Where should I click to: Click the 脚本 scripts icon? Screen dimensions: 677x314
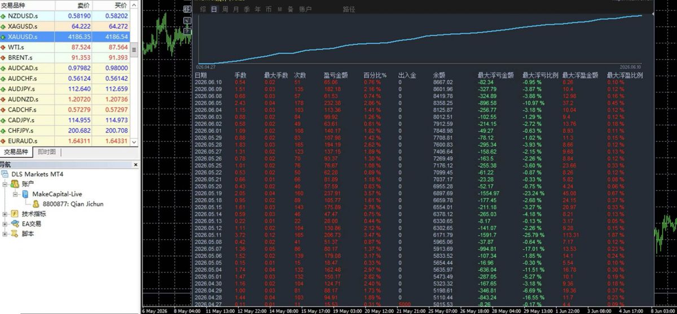[x=15, y=233]
